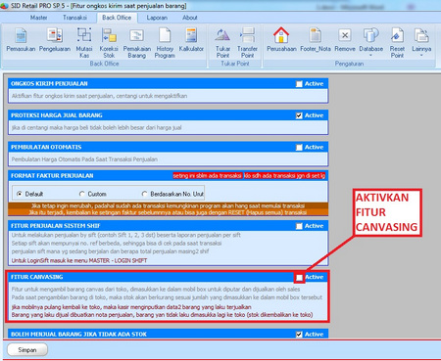Switch to the Laporan tab

(x=157, y=18)
